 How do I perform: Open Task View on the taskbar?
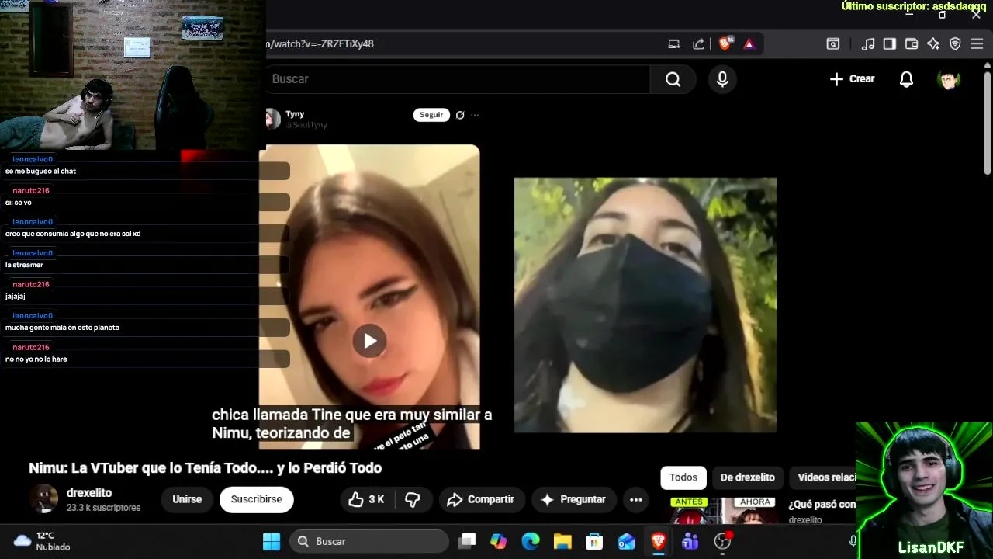click(466, 542)
